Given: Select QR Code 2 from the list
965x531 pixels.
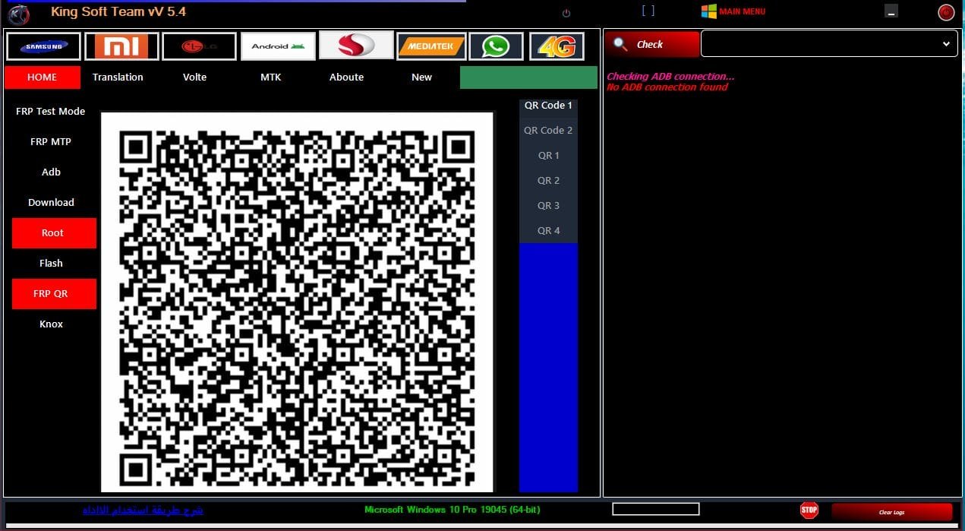Looking at the screenshot, I should [548, 131].
